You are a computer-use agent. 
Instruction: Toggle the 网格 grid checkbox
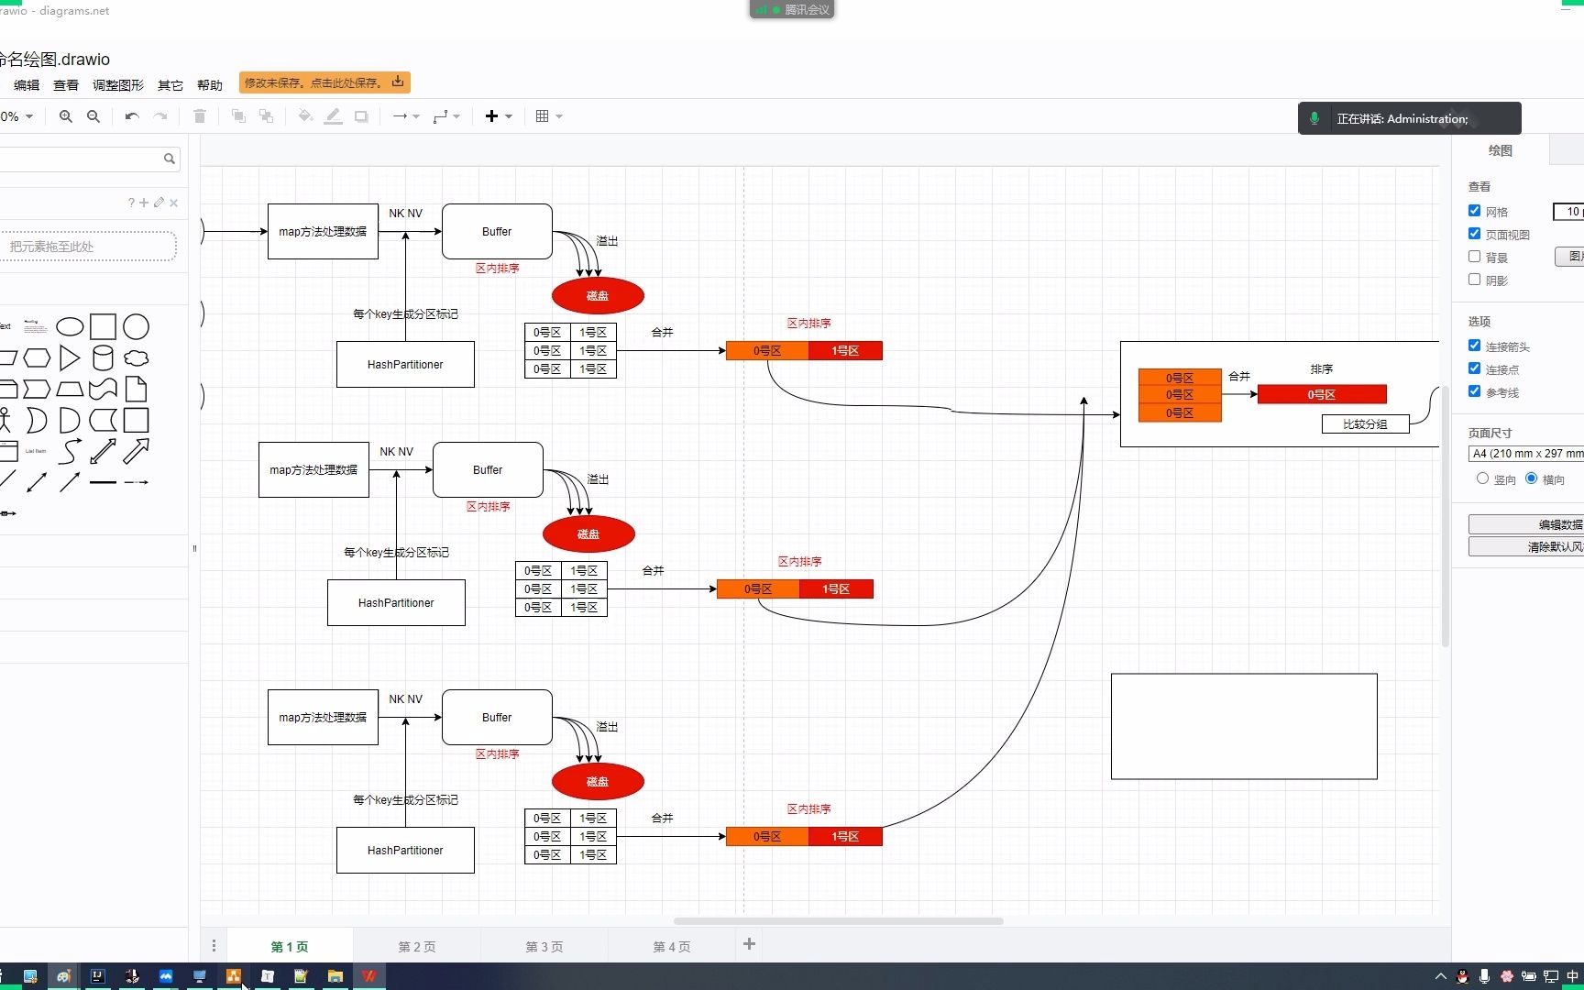tap(1474, 211)
